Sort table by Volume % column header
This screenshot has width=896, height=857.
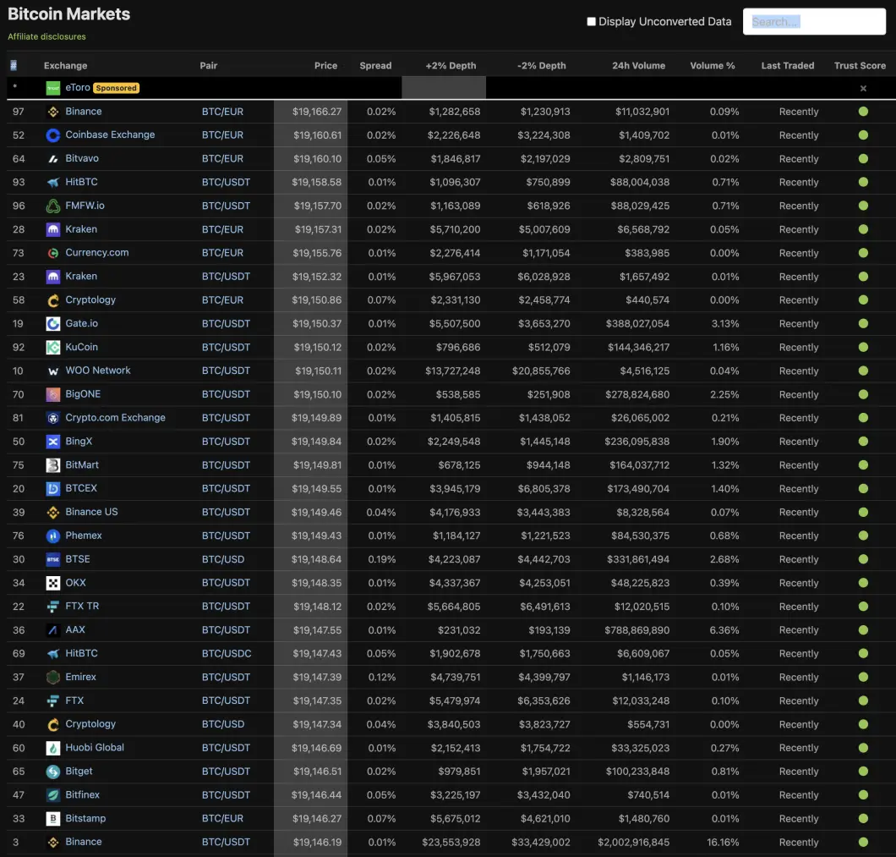(713, 66)
